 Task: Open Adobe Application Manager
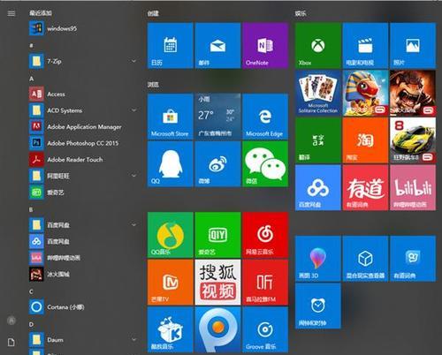tap(82, 127)
